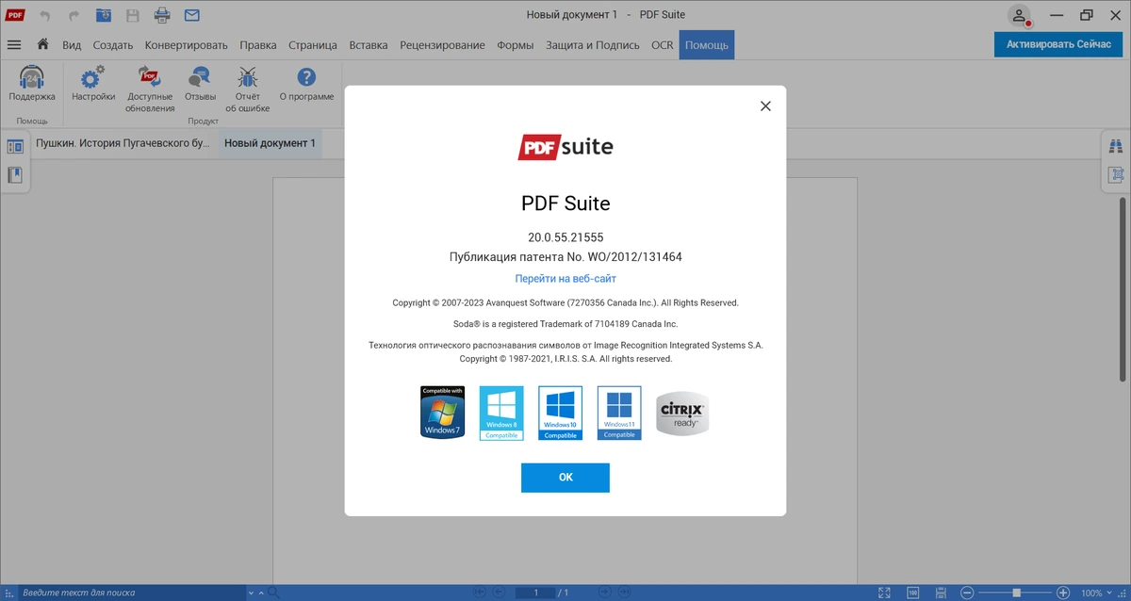
Task: Click Доступные обновления icon
Action: (150, 78)
